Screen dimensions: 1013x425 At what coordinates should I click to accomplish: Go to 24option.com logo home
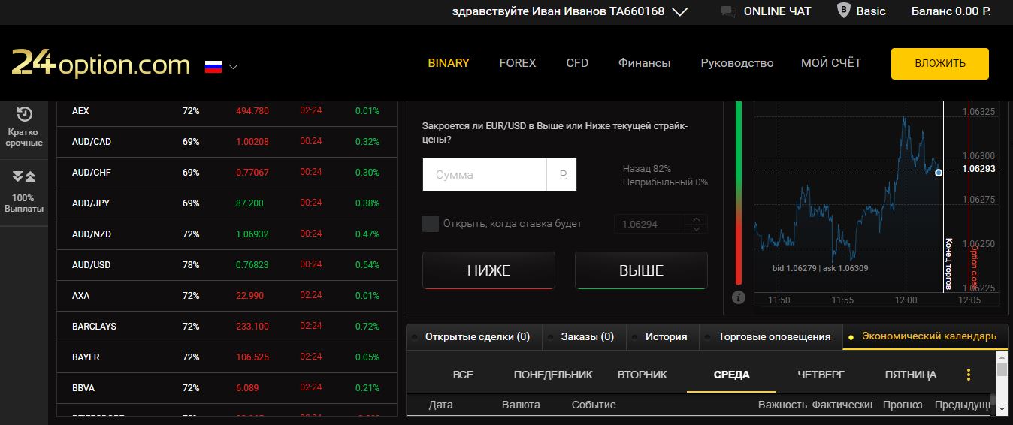click(x=101, y=65)
